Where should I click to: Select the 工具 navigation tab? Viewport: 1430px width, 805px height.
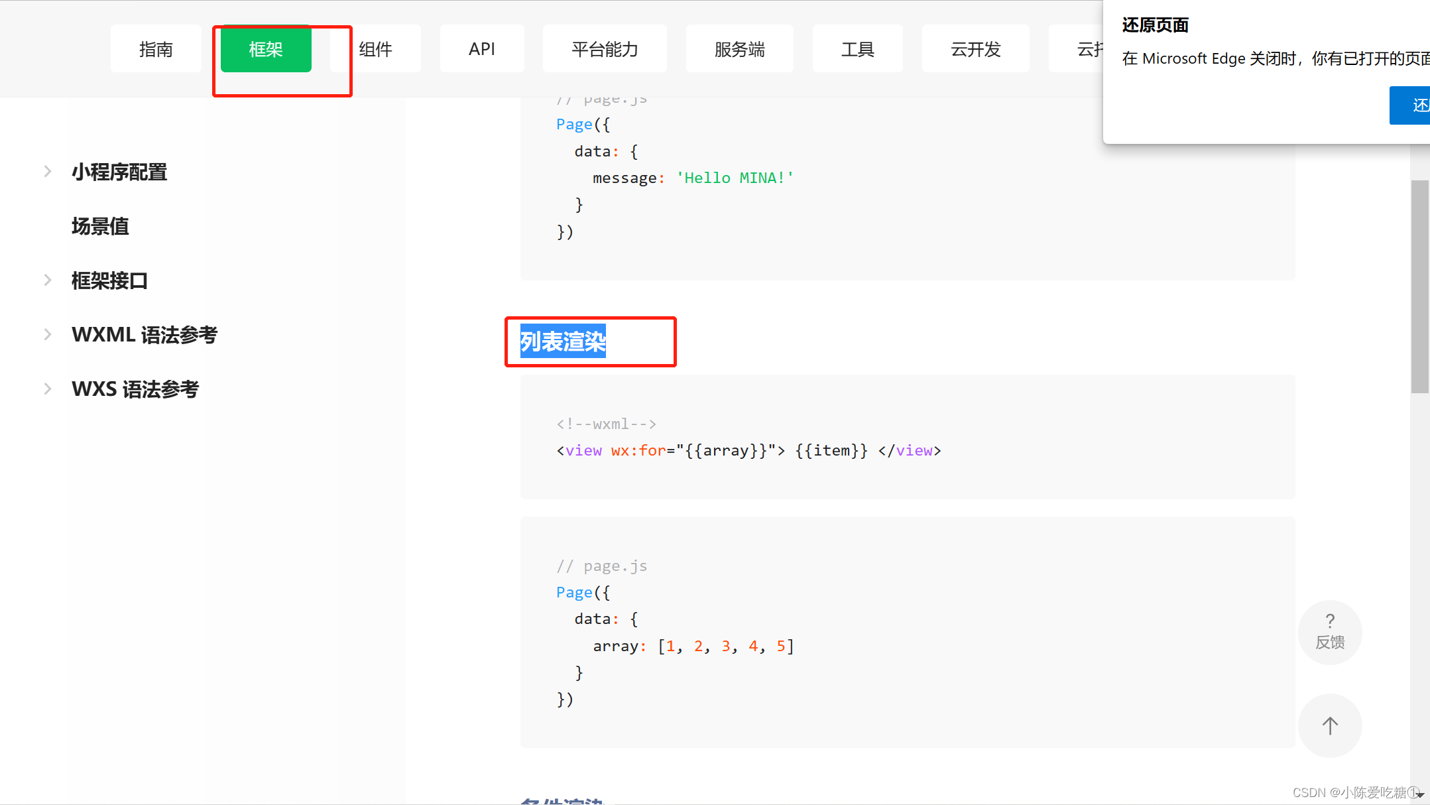coord(857,49)
